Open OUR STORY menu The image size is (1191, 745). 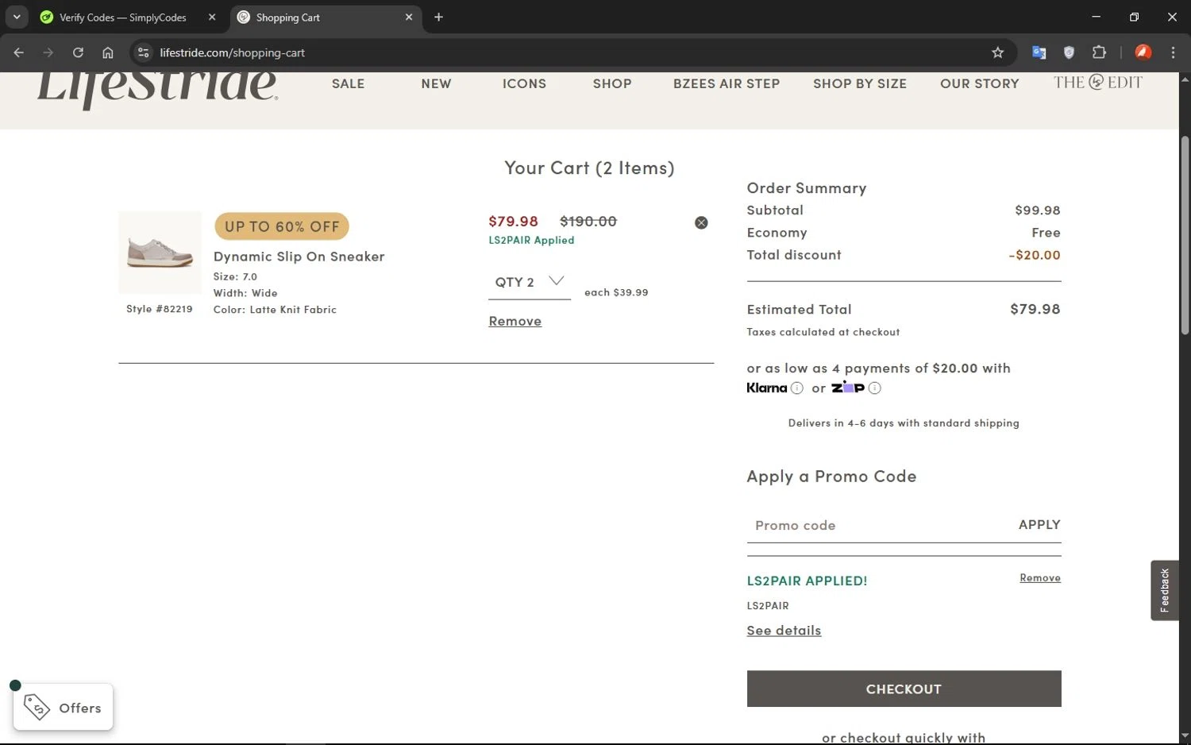980,83
